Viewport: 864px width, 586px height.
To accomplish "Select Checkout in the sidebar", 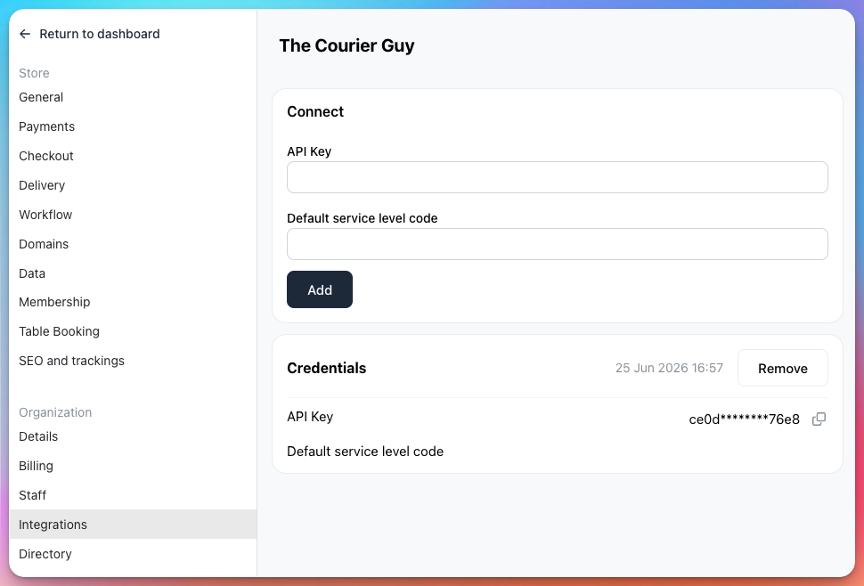I will (x=45, y=156).
